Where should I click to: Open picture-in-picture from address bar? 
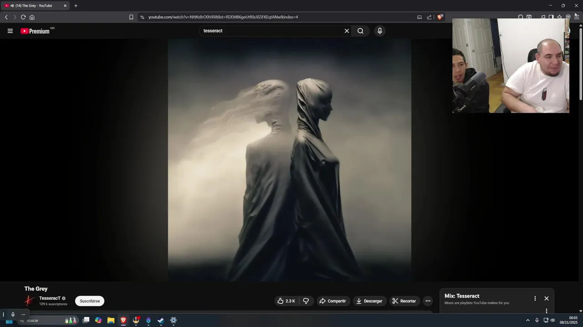[x=419, y=17]
